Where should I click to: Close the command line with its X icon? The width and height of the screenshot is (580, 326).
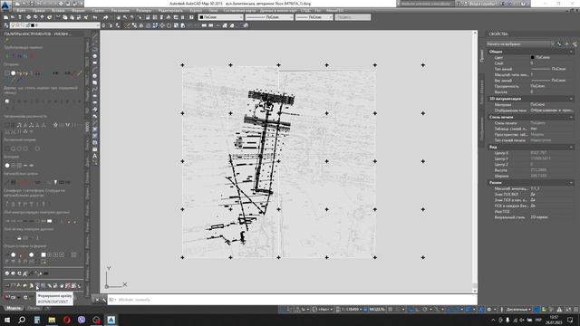click(97, 300)
